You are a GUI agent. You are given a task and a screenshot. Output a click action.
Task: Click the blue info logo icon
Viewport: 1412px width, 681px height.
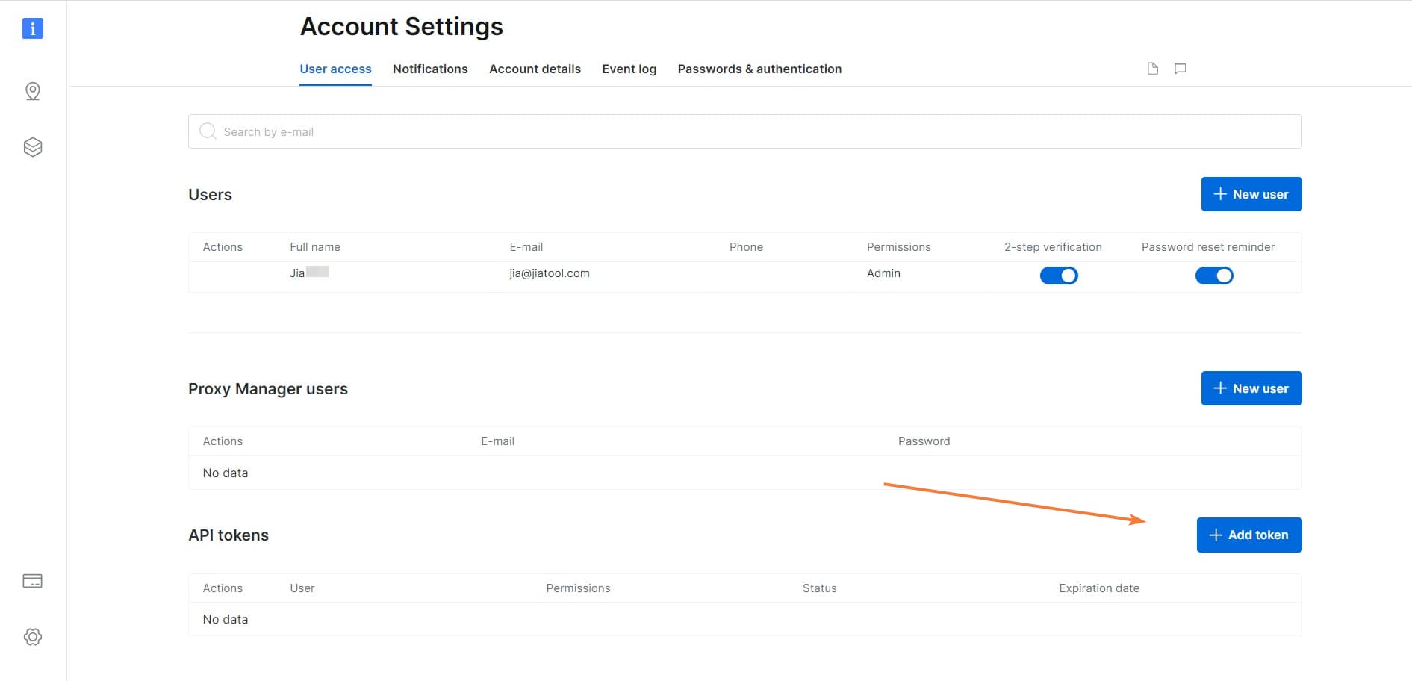[32, 28]
